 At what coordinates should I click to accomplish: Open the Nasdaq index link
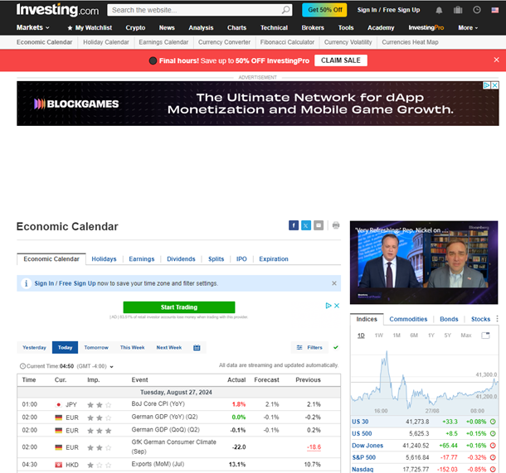point(362,469)
